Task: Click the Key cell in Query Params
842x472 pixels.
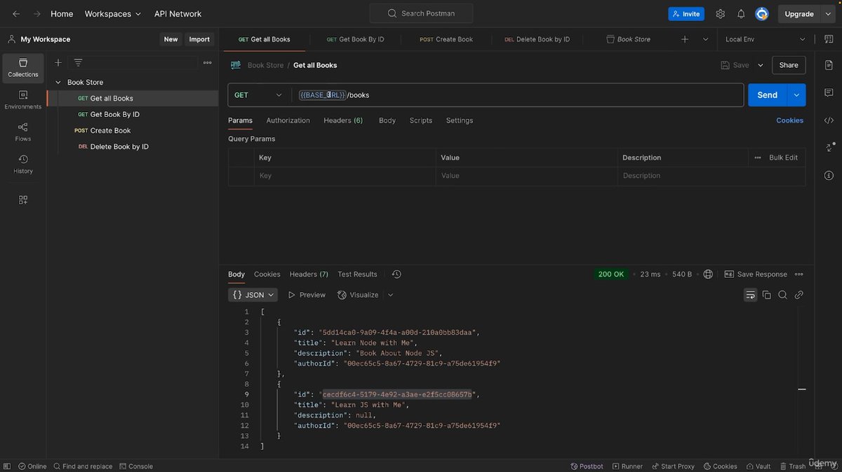Action: tap(345, 176)
